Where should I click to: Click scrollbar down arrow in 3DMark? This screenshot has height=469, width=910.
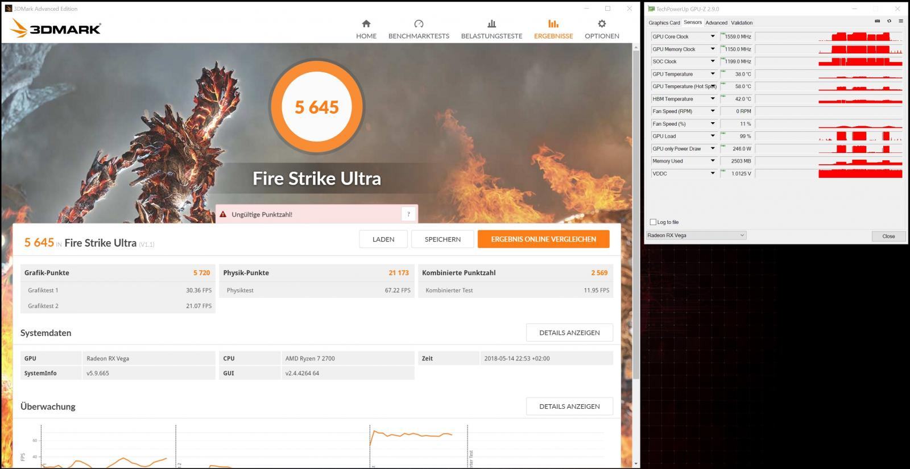636,463
